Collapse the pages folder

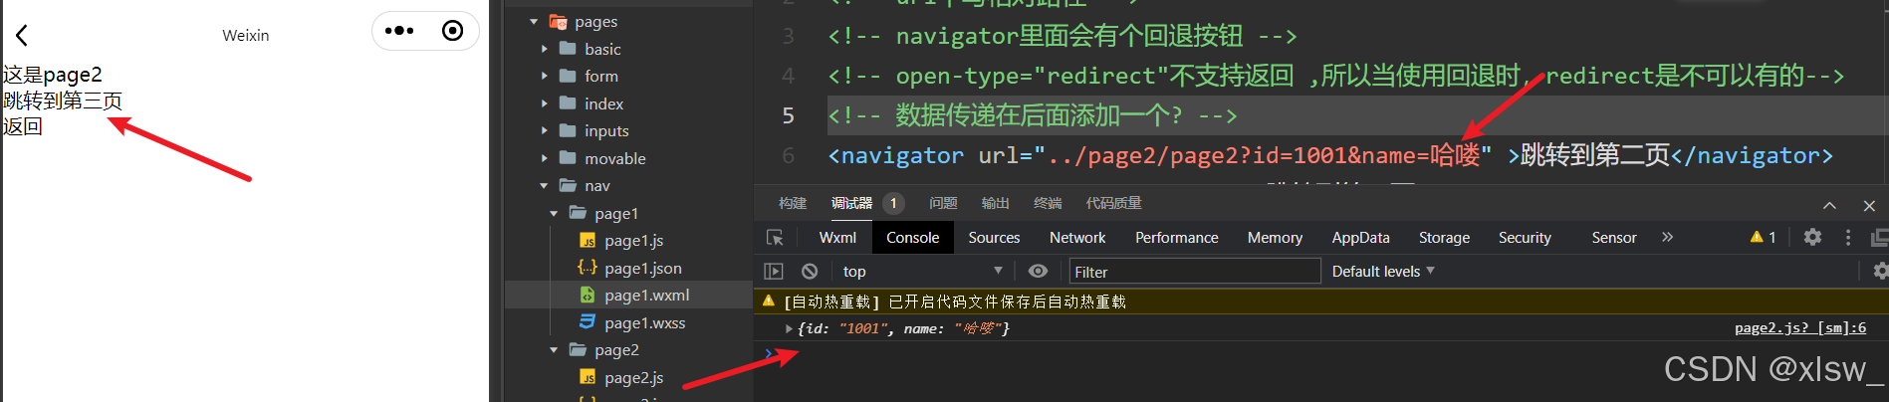(x=534, y=22)
